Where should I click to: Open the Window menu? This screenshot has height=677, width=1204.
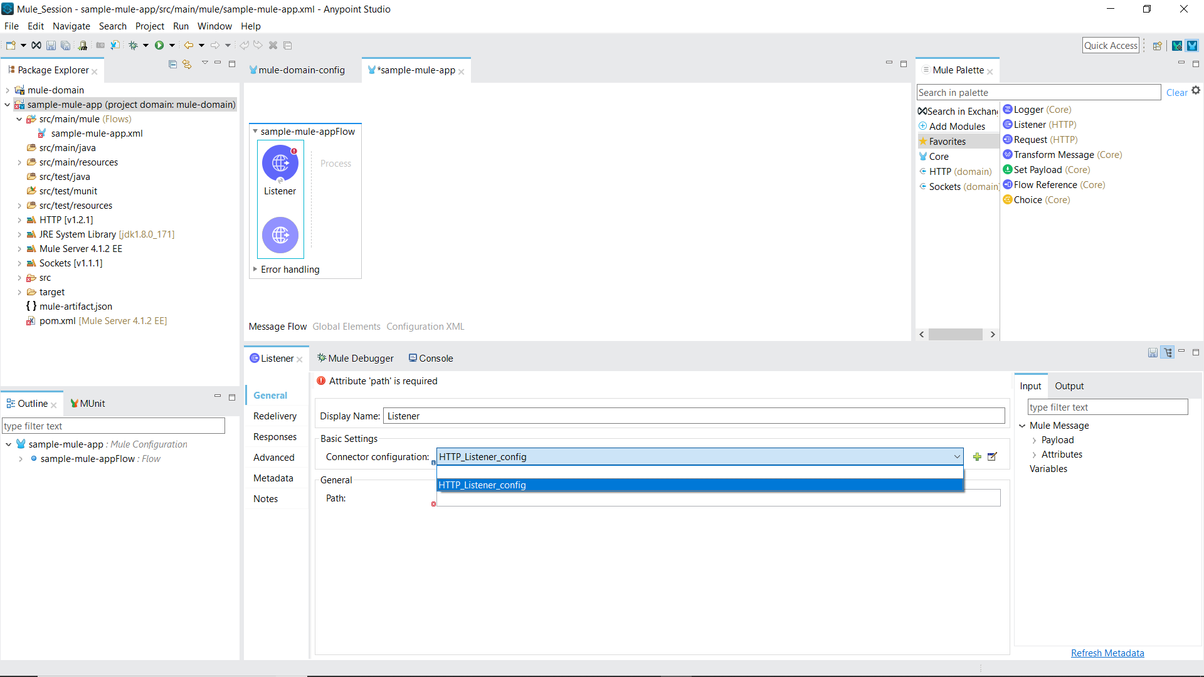(x=214, y=26)
